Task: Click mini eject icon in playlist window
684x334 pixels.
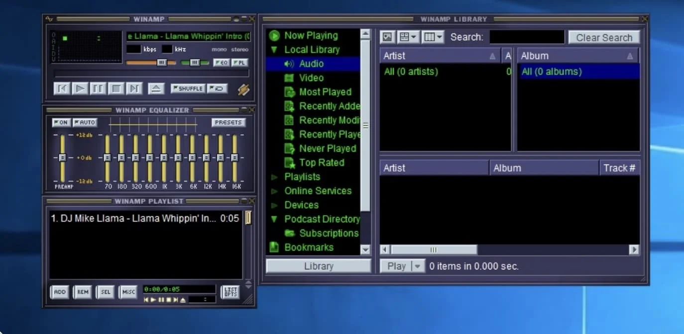Action: coord(183,300)
